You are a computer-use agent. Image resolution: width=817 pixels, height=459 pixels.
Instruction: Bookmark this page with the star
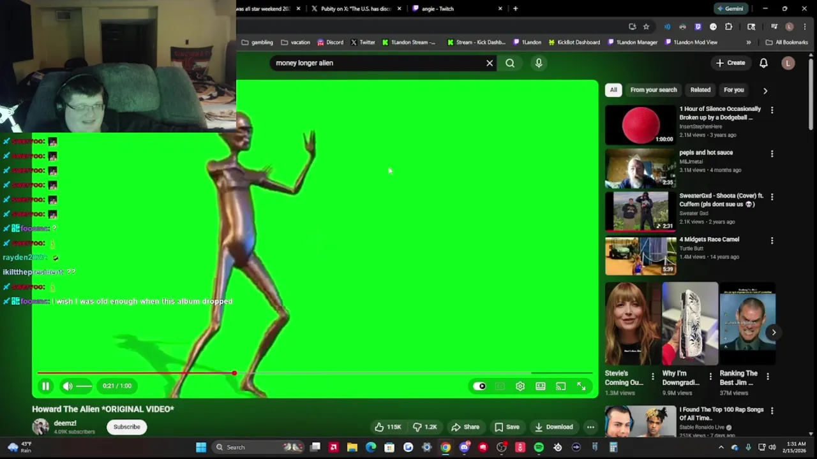pyautogui.click(x=646, y=27)
